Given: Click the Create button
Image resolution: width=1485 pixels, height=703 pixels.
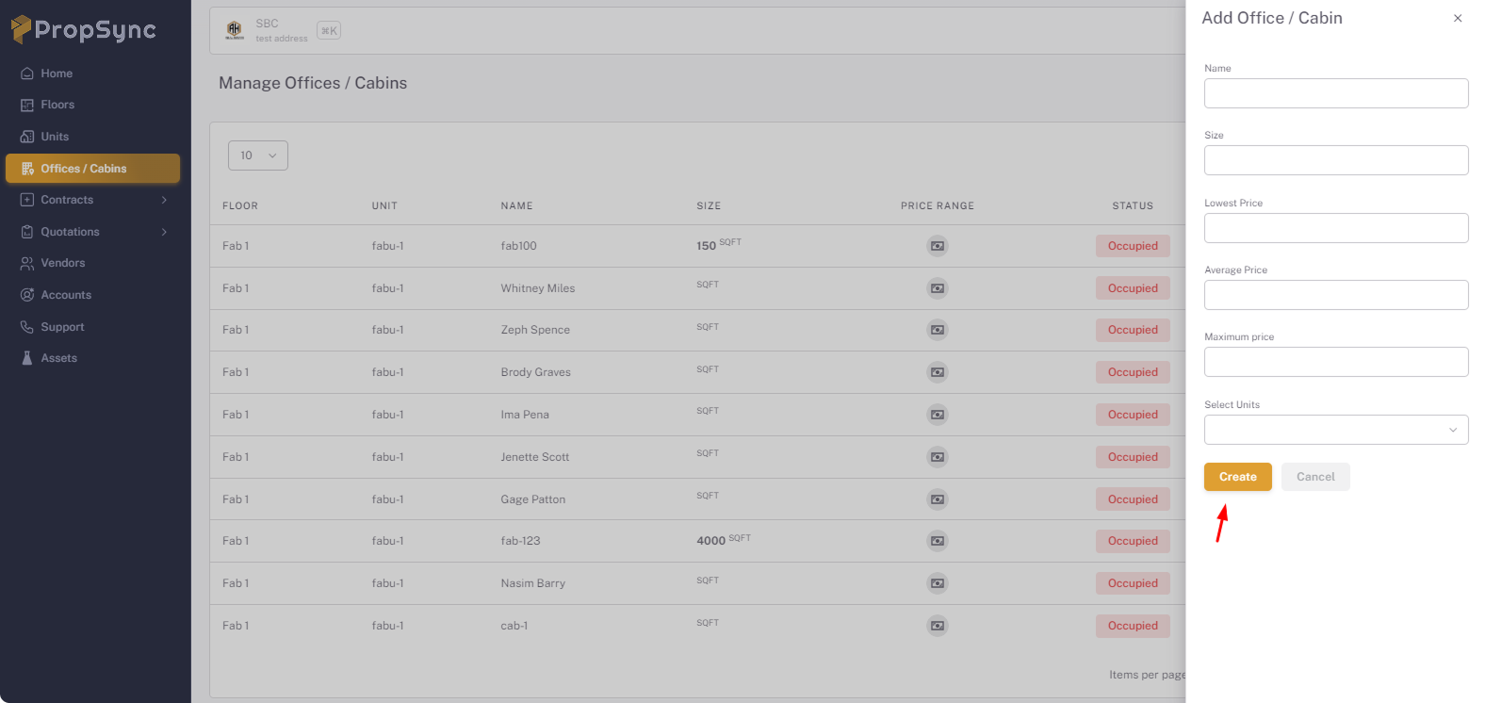Looking at the screenshot, I should [1238, 477].
